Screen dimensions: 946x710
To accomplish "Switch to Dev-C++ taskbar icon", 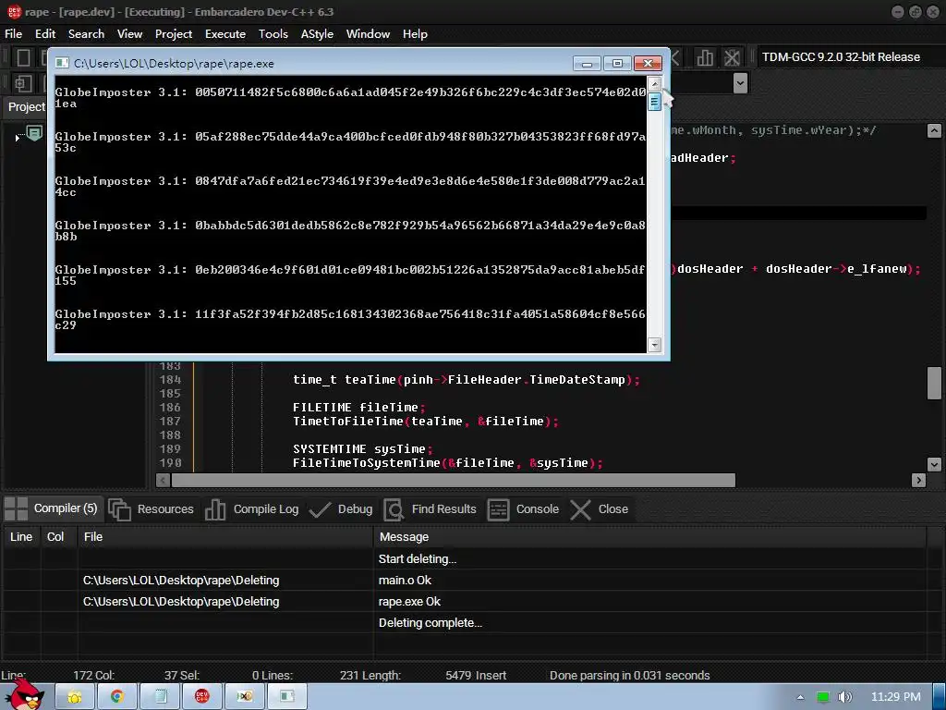I will tap(202, 697).
